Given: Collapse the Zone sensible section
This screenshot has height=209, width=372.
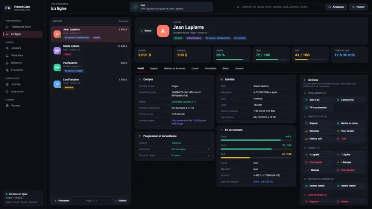Looking at the screenshot, I should point(363,195).
